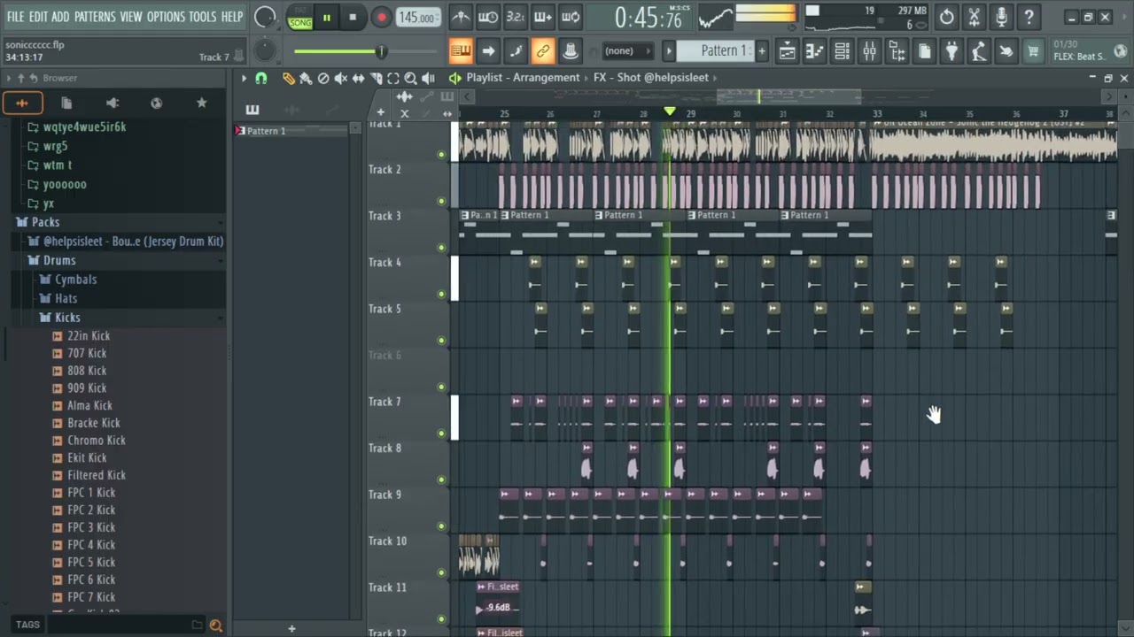
Task: Open the PATTERNS menu
Action: click(95, 17)
